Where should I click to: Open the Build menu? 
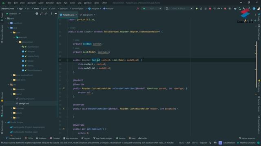click(x=59, y=3)
